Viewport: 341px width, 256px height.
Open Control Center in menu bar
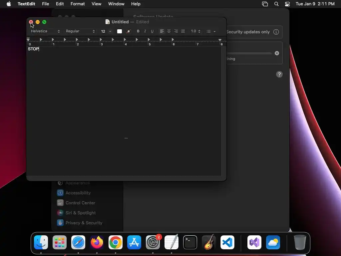pyautogui.click(x=287, y=4)
